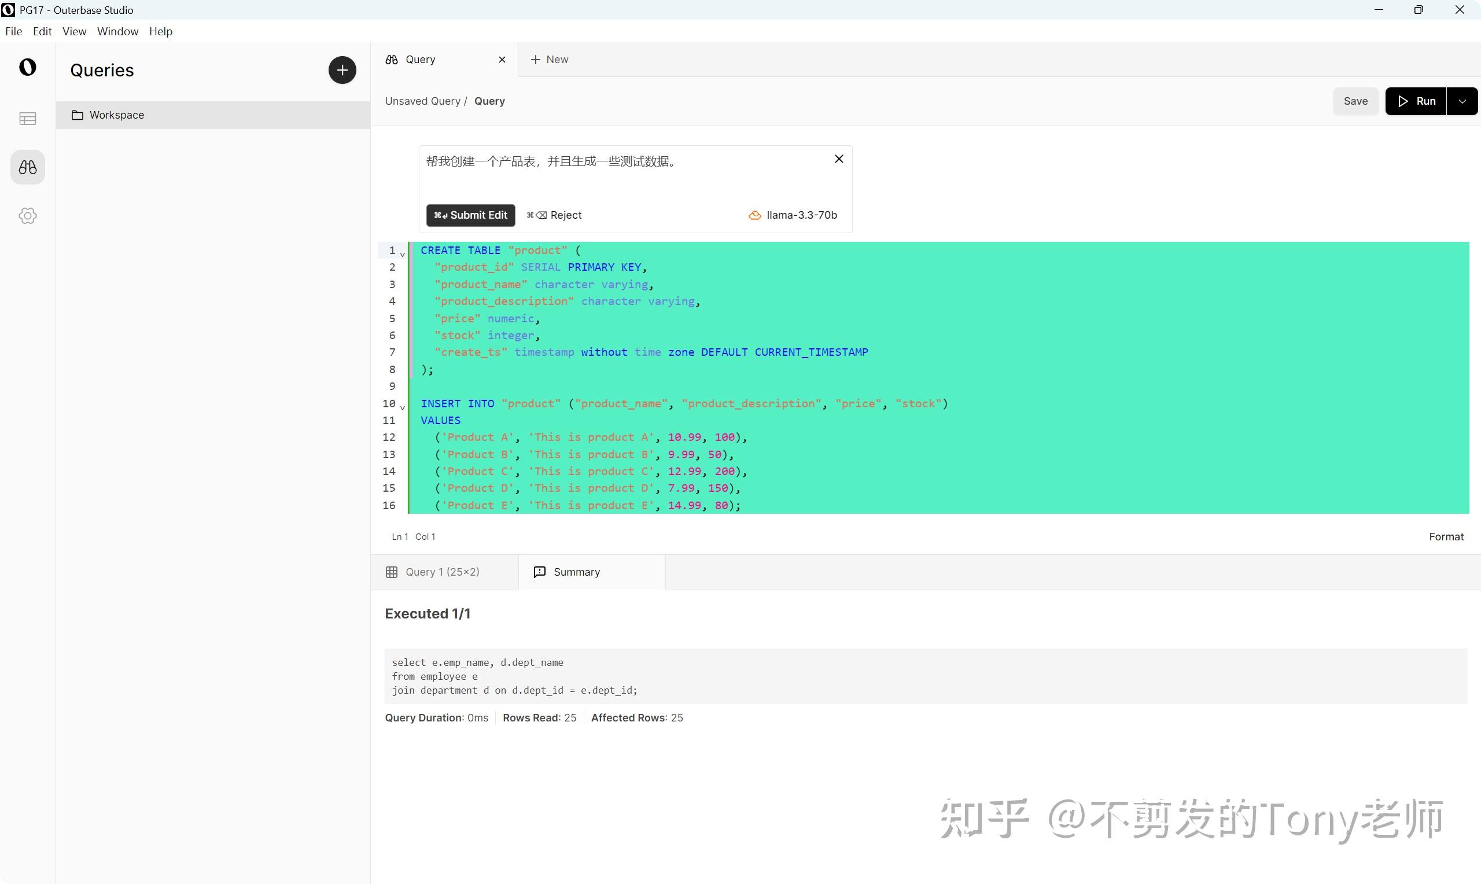Switch to the Query 1 (25×2) results tab
The image size is (1481, 884).
point(444,572)
